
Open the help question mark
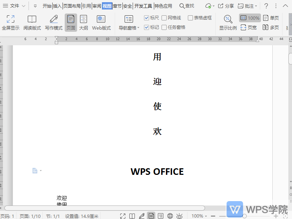coord(266,6)
